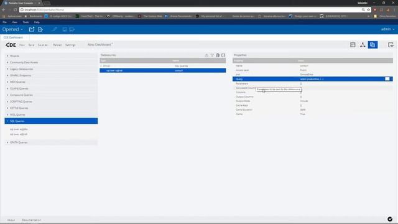The height and width of the screenshot is (224, 398).
Task: Click the New file icon in blue toolbar
Action: (40, 29)
